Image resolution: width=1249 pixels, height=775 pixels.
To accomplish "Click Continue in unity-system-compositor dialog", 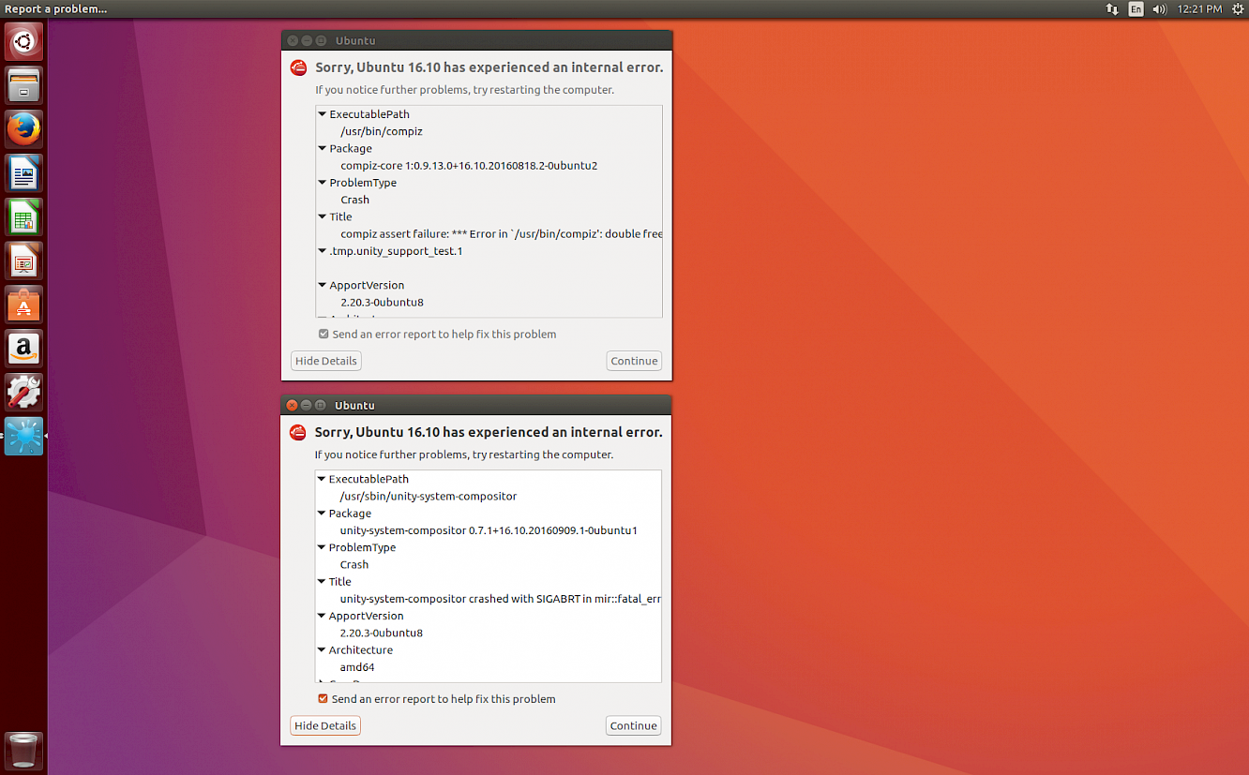I will pos(633,725).
